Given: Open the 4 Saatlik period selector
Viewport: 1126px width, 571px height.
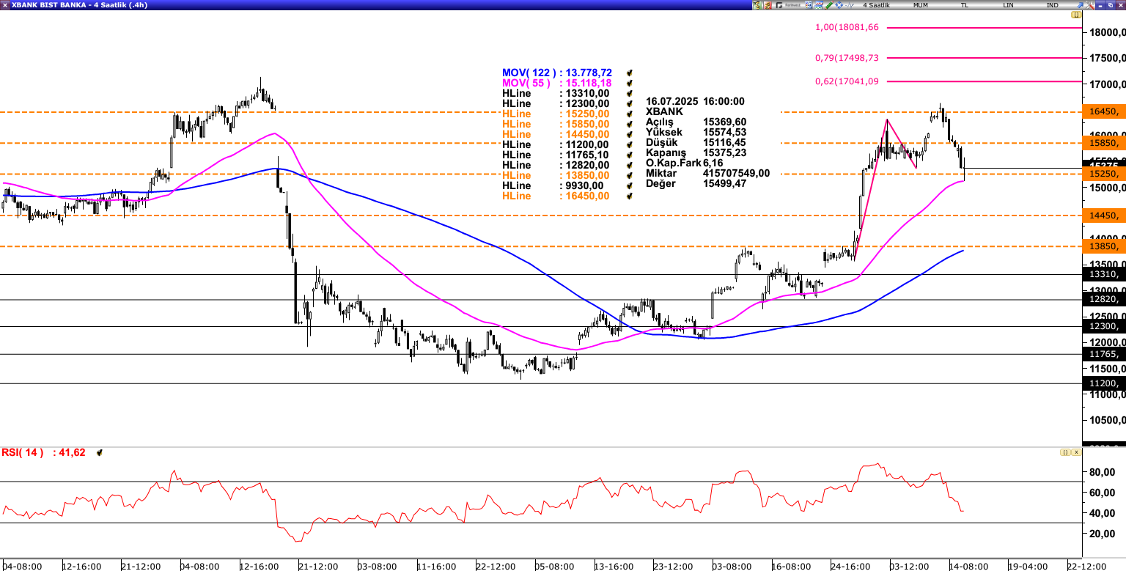Looking at the screenshot, I should [x=876, y=5].
